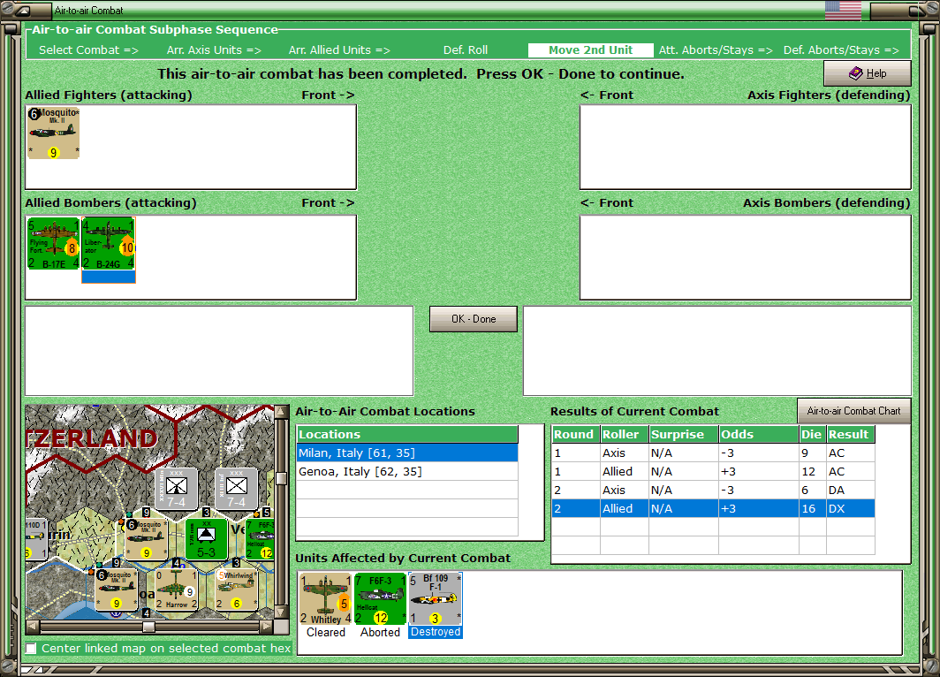Select the B-17E Flying Fortress bomber counter
940x677 pixels.
[53, 243]
